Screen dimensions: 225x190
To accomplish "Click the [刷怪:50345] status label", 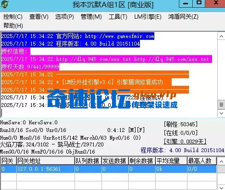I will click(x=181, y=124).
